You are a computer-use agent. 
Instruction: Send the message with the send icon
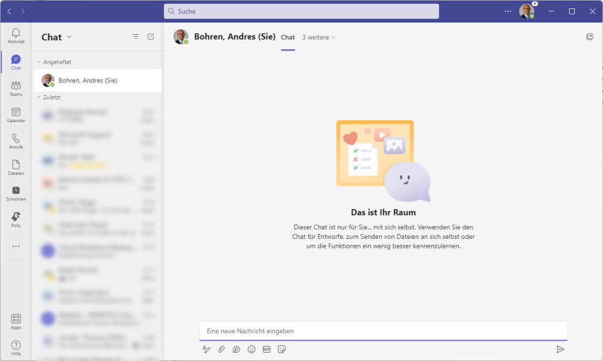pyautogui.click(x=560, y=349)
